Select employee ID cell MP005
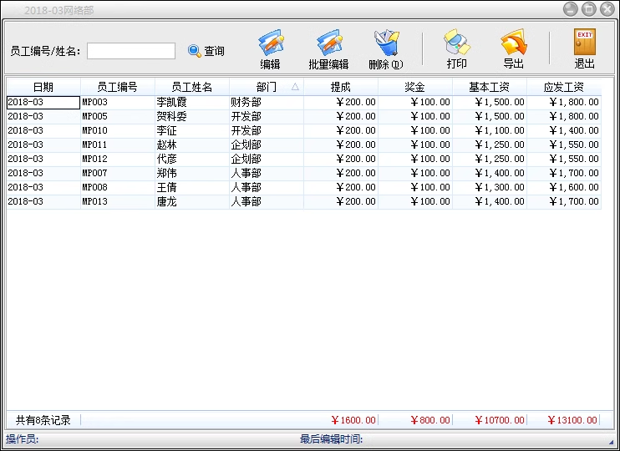 click(x=118, y=117)
